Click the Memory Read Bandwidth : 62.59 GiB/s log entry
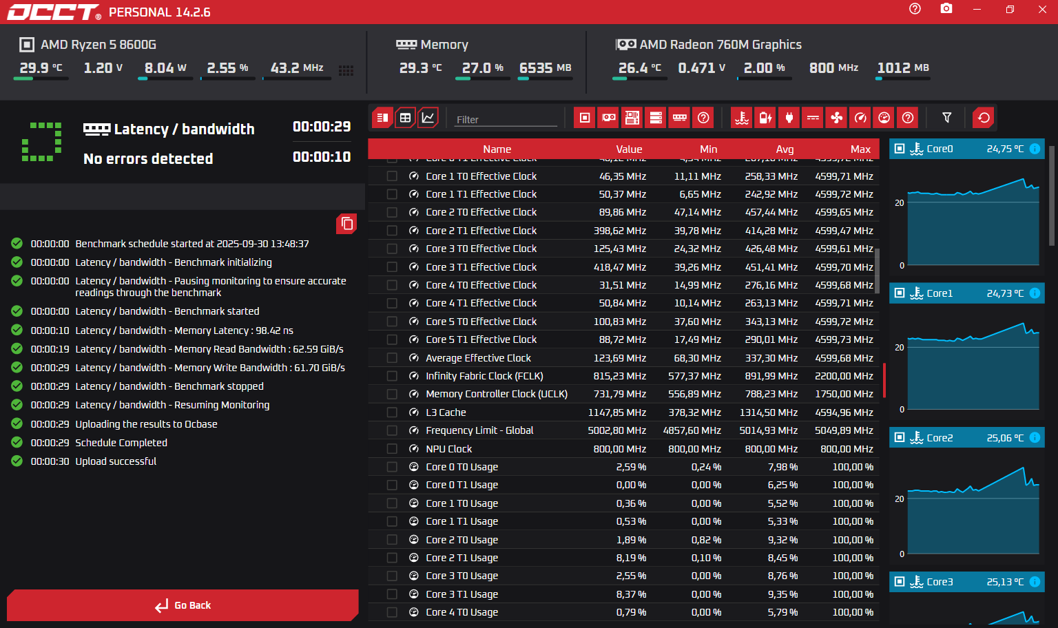Image resolution: width=1058 pixels, height=628 pixels. (209, 349)
